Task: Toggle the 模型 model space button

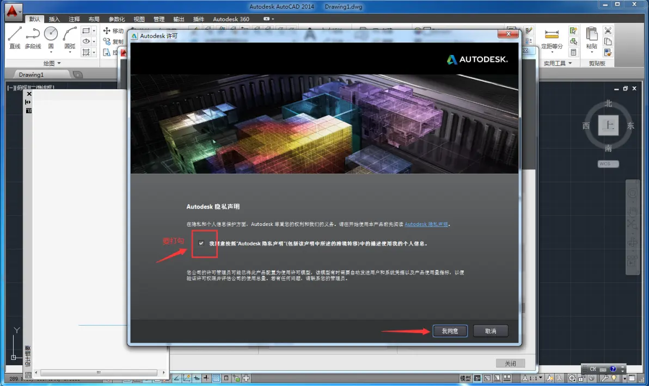Action: pos(465,378)
